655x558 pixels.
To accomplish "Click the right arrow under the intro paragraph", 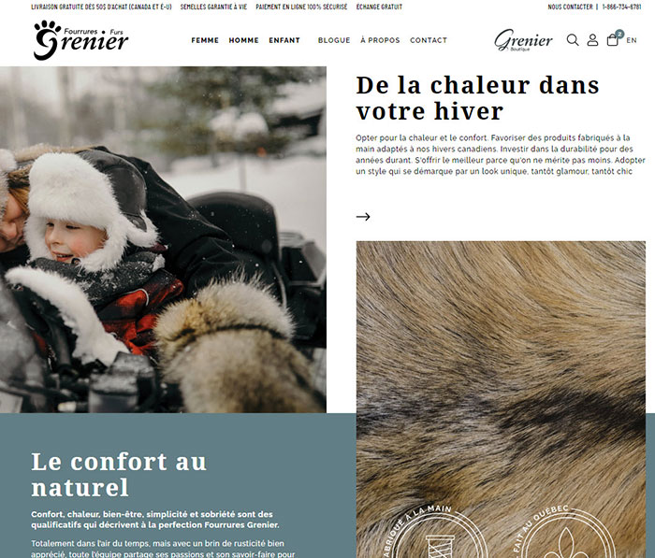I will point(363,216).
